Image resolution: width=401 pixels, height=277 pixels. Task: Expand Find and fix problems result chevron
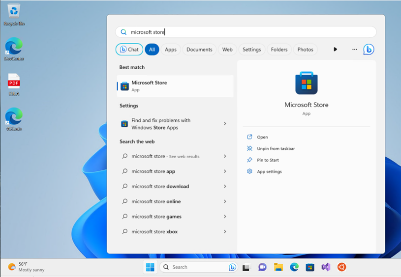[225, 124]
